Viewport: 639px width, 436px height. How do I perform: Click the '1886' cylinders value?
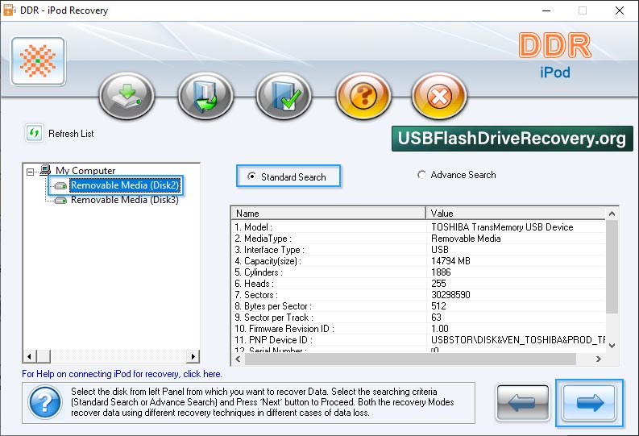coord(441,272)
